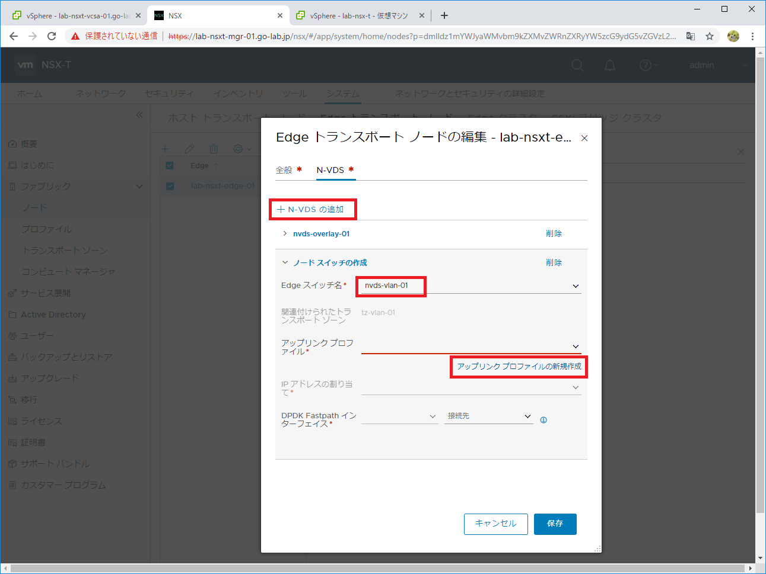Viewport: 766px width, 574px height.
Task: Open a new browser tab
Action: pyautogui.click(x=444, y=16)
